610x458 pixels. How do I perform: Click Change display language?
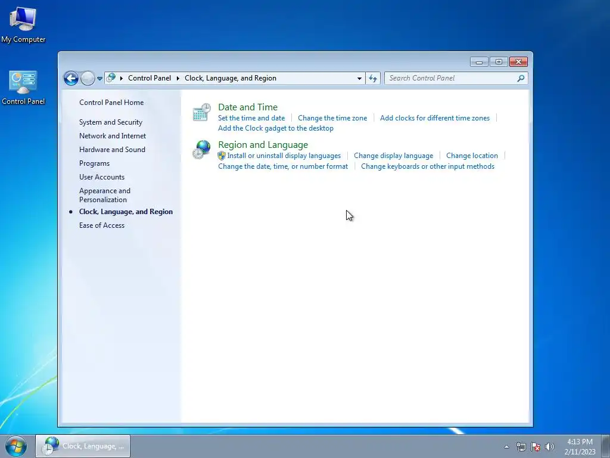[393, 156]
